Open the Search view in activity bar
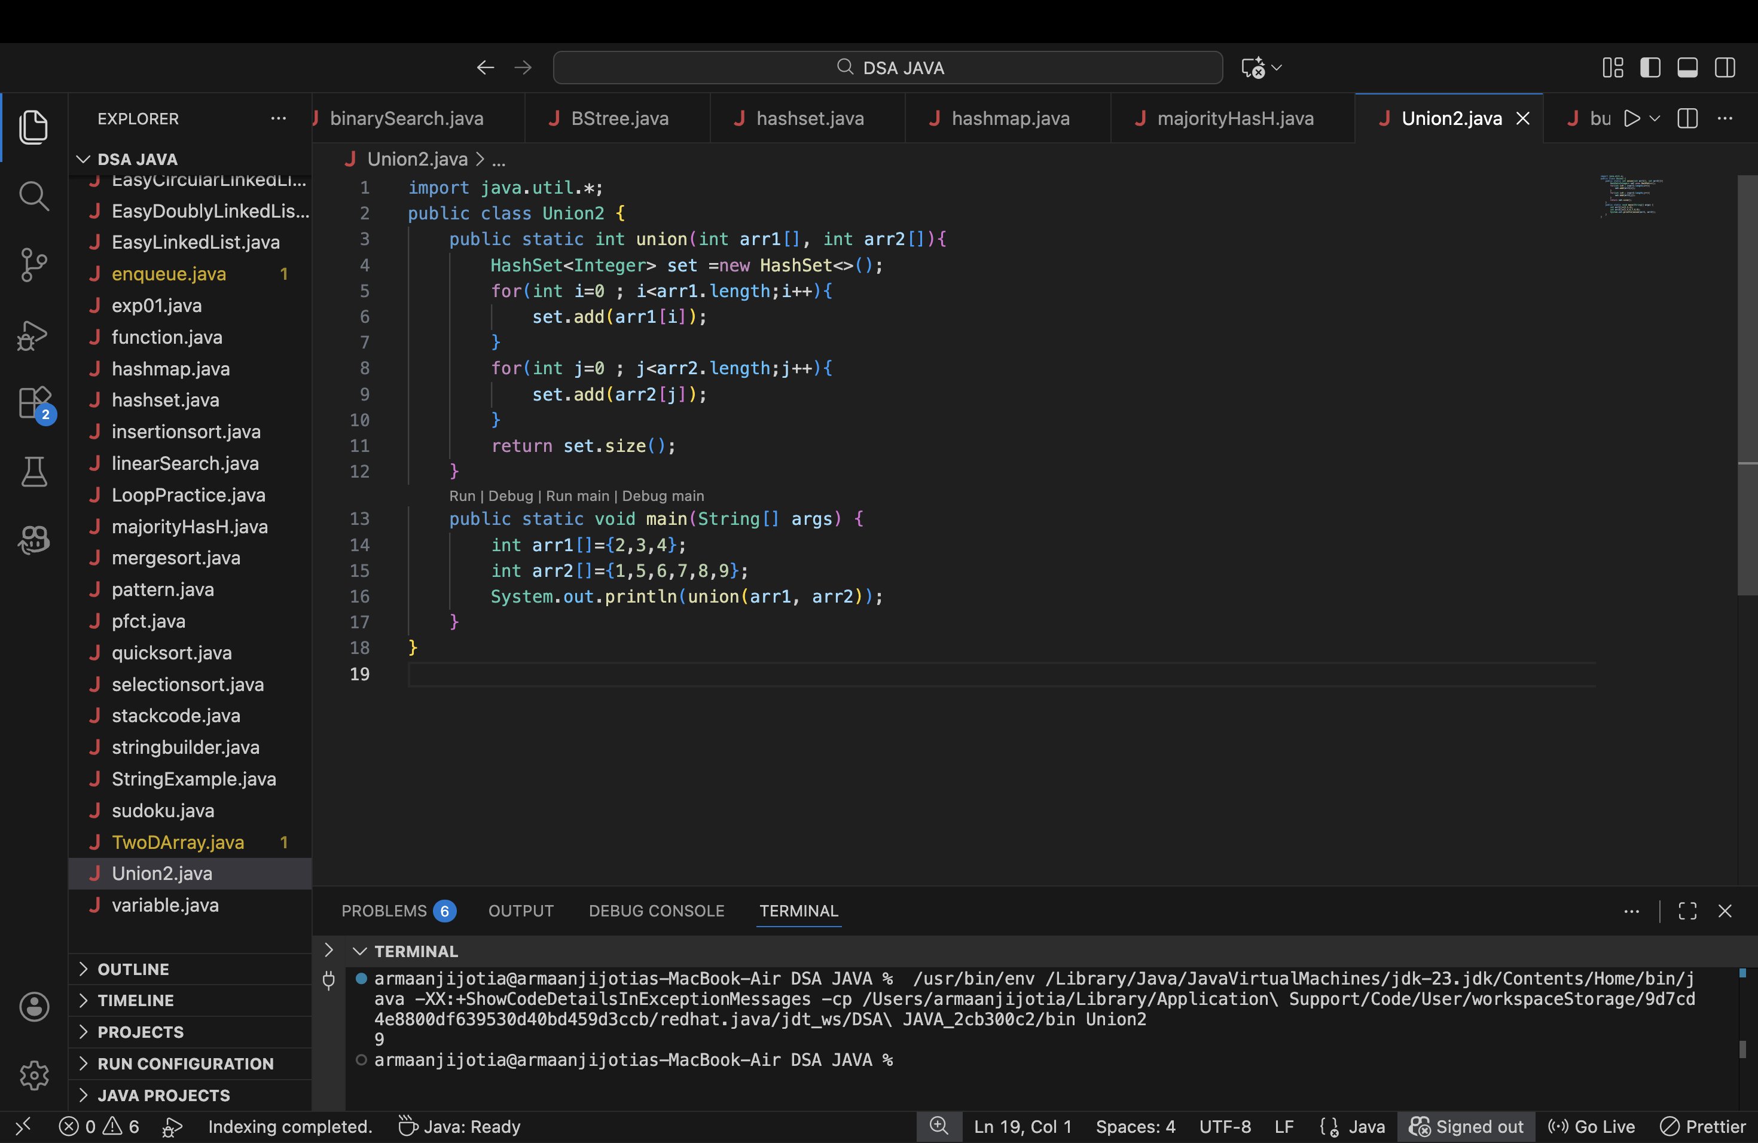This screenshot has width=1758, height=1143. click(34, 195)
